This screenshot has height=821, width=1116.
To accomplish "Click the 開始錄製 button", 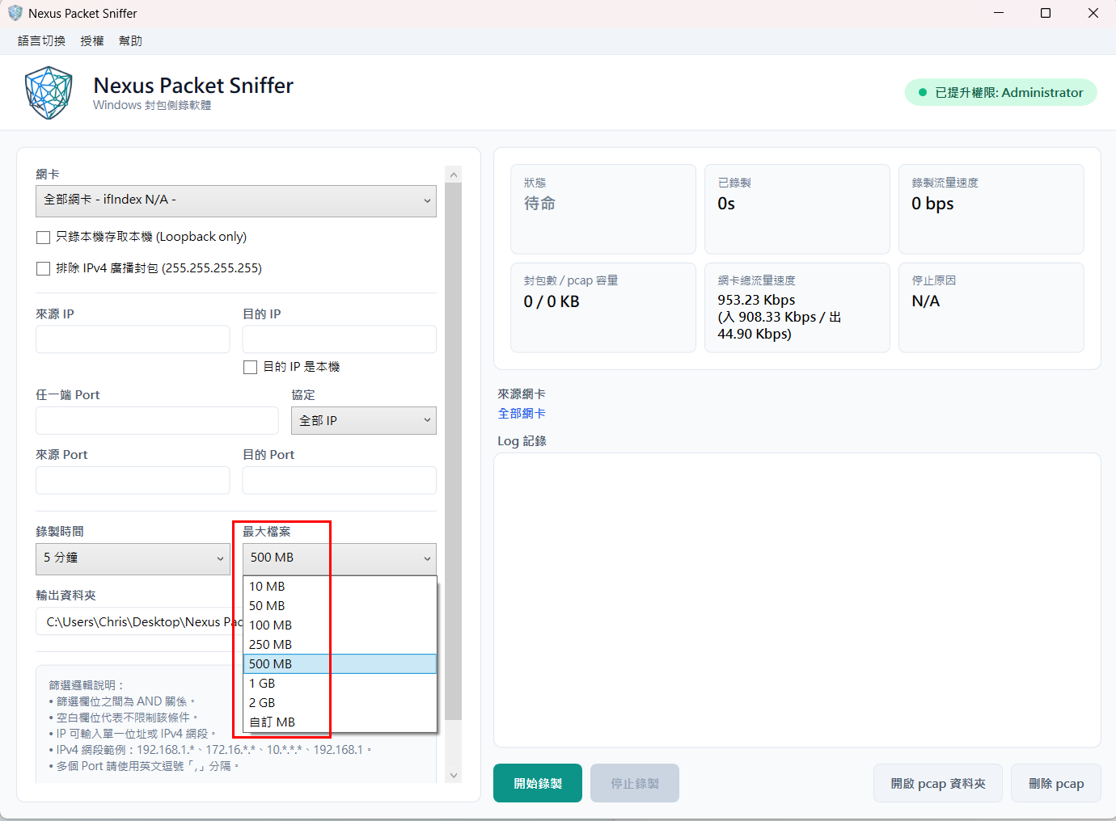I will point(538,783).
